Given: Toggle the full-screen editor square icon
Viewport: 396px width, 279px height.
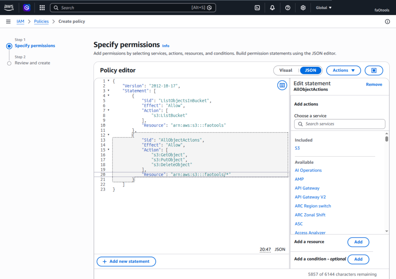Looking at the screenshot, I should [374, 70].
